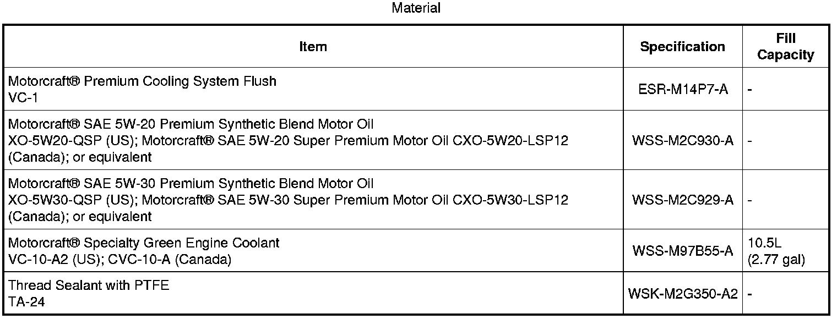Click the Specialty Green Engine Coolant text
The height and width of the screenshot is (319, 837).
(x=144, y=243)
